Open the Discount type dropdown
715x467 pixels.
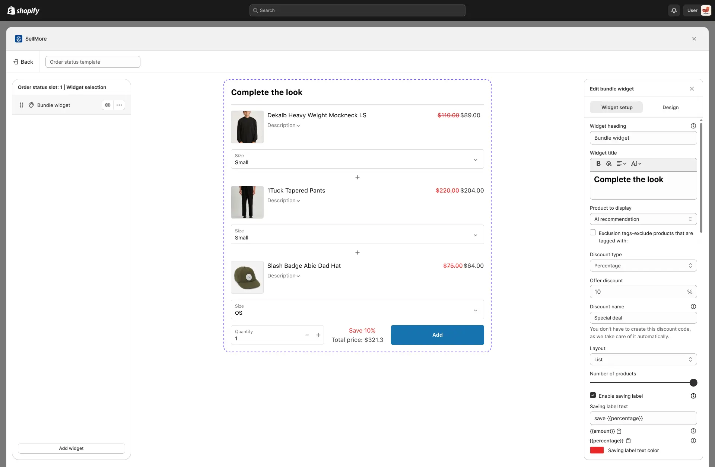[x=643, y=266]
